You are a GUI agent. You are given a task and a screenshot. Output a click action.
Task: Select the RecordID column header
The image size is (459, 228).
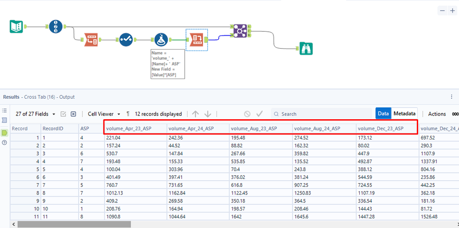[x=59, y=128]
